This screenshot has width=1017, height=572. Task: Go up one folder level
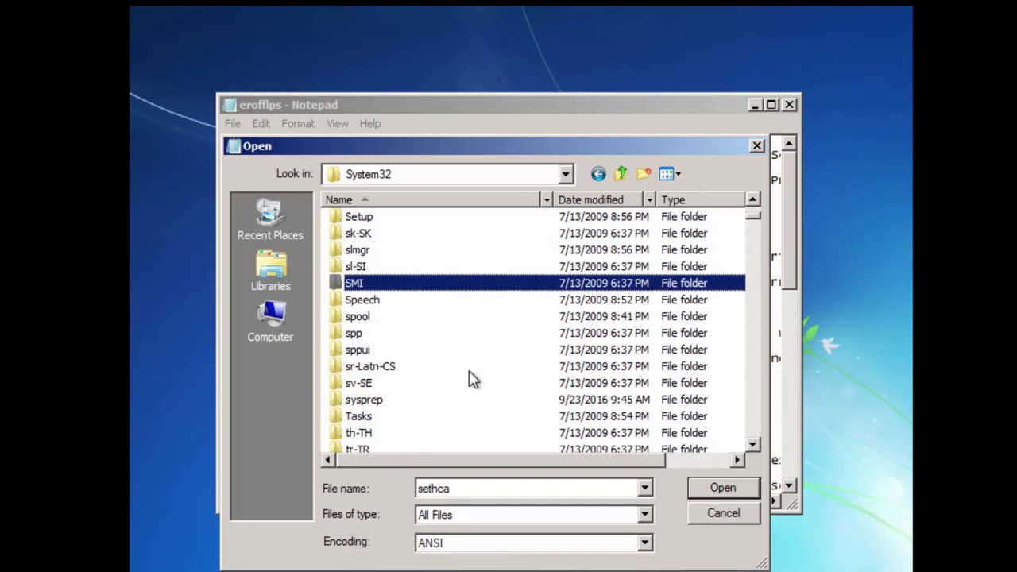pyautogui.click(x=621, y=173)
